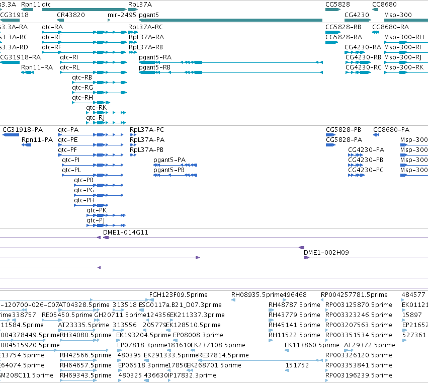
Task: Open the RE37814.5prime EST label
Action: 223,355
